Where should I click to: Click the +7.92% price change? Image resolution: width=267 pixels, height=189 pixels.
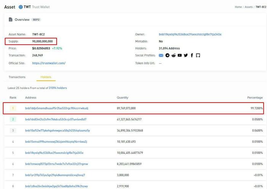57,48
